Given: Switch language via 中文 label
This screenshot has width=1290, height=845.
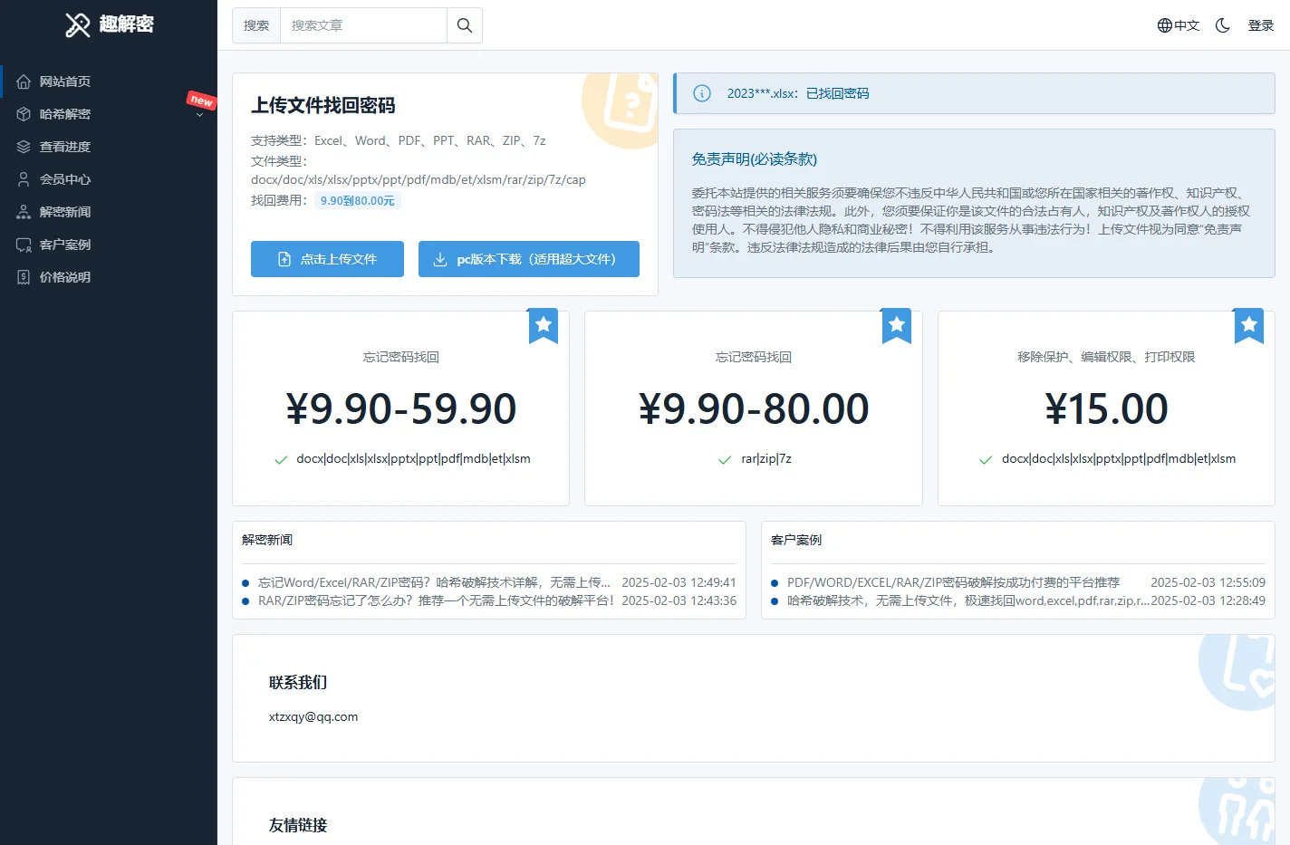Looking at the screenshot, I should 1187,25.
